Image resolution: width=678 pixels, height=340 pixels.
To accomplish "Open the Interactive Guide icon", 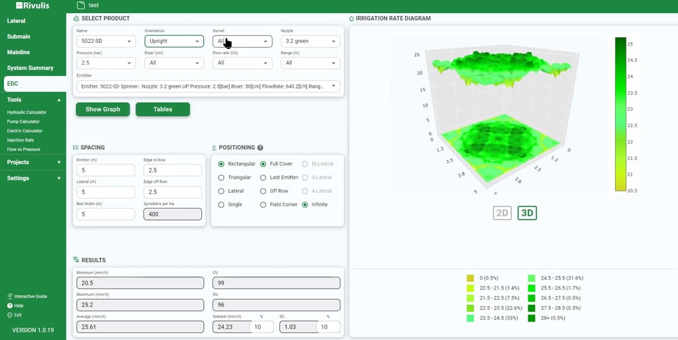I will pos(10,296).
